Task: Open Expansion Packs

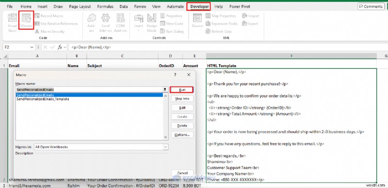Action: (x=222, y=24)
